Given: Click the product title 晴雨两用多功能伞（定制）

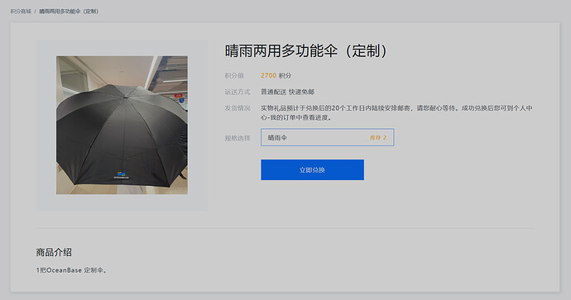Looking at the screenshot, I should [306, 51].
